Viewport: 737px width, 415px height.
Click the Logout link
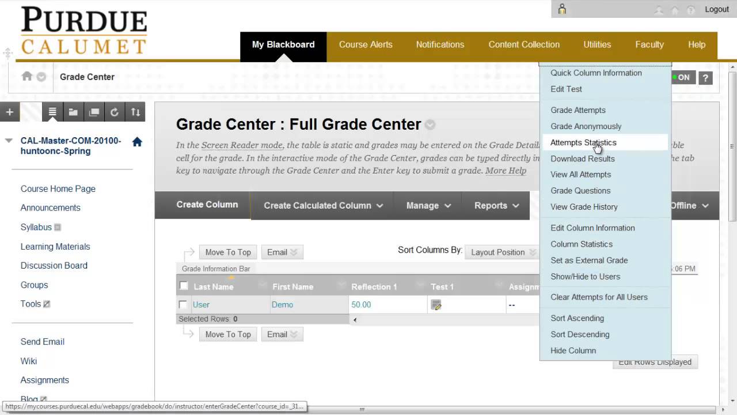tap(717, 9)
